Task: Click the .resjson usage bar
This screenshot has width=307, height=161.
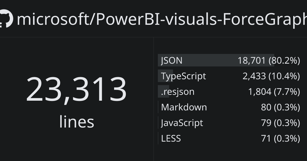Action: pos(163,91)
